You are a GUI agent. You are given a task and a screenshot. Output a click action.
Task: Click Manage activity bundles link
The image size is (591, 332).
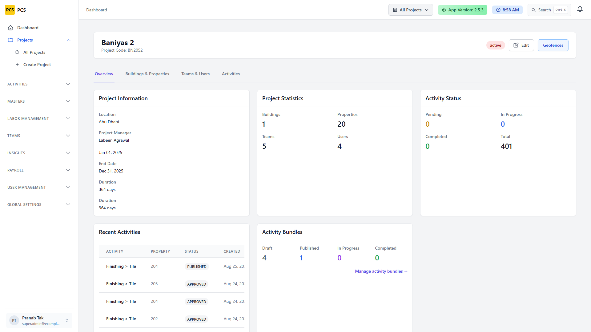pyautogui.click(x=381, y=271)
